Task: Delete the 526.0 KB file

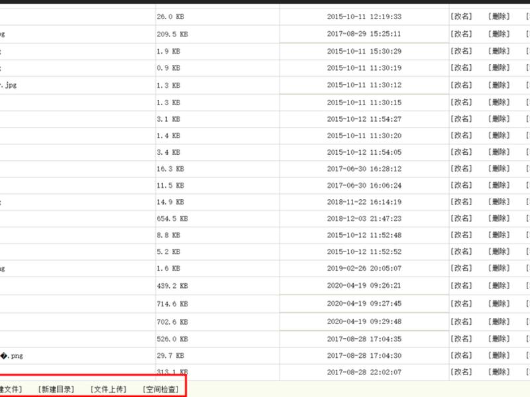Action: [x=499, y=339]
